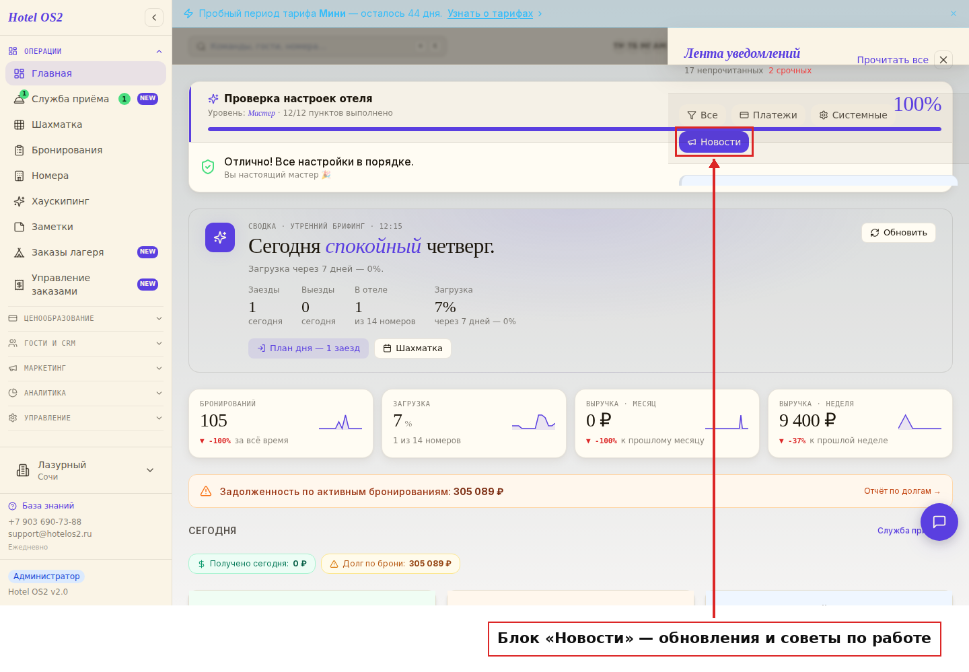969x672 pixels.
Task: Click the Обновить briefing button
Action: 898,233
